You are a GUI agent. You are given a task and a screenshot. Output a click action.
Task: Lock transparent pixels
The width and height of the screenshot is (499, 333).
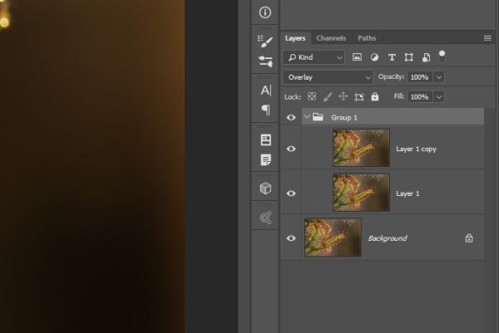tap(312, 96)
